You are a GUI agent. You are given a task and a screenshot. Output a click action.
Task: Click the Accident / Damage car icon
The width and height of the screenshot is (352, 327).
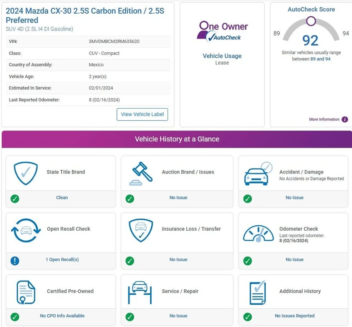click(x=258, y=173)
